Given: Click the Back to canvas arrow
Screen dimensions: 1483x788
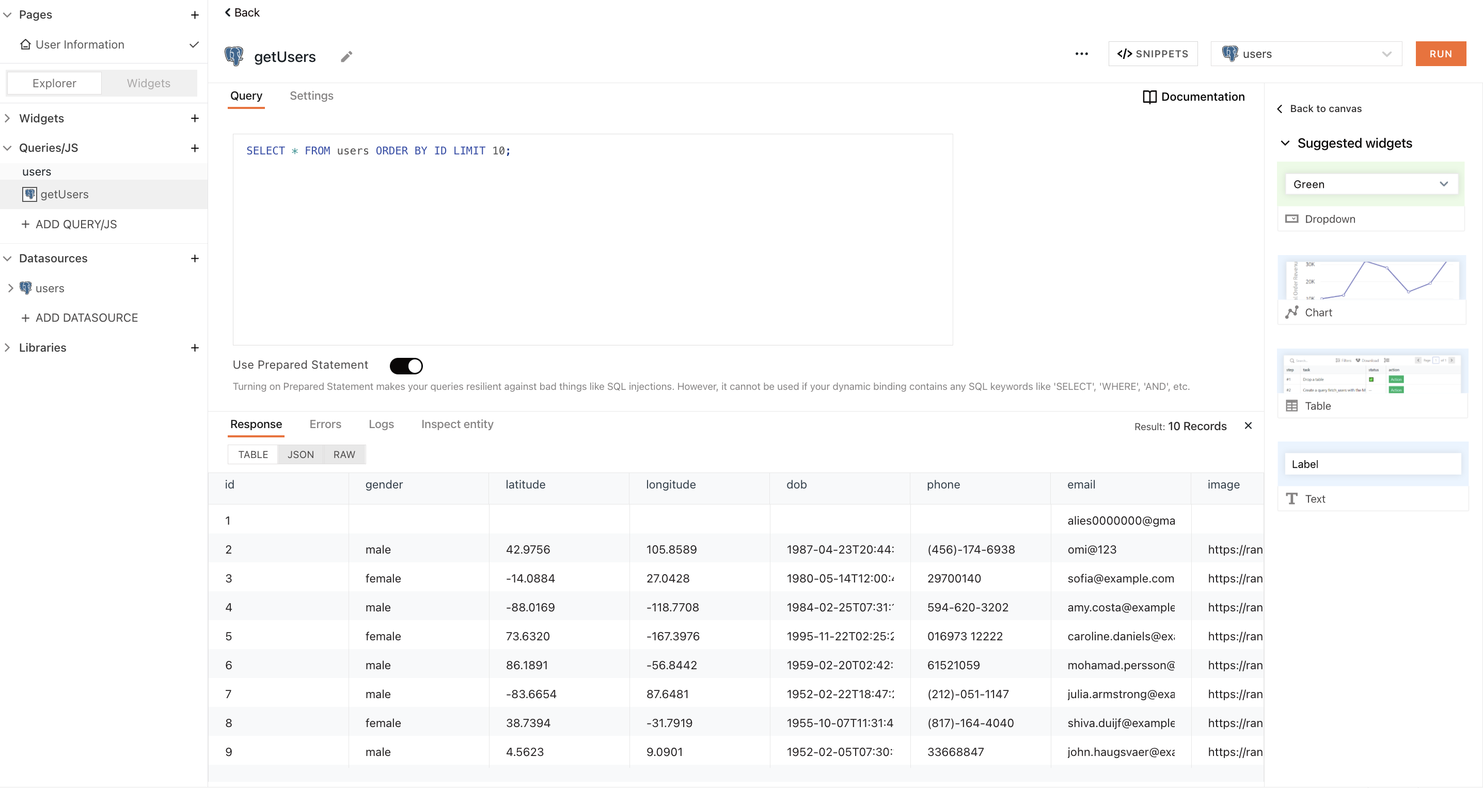Looking at the screenshot, I should click(1279, 109).
